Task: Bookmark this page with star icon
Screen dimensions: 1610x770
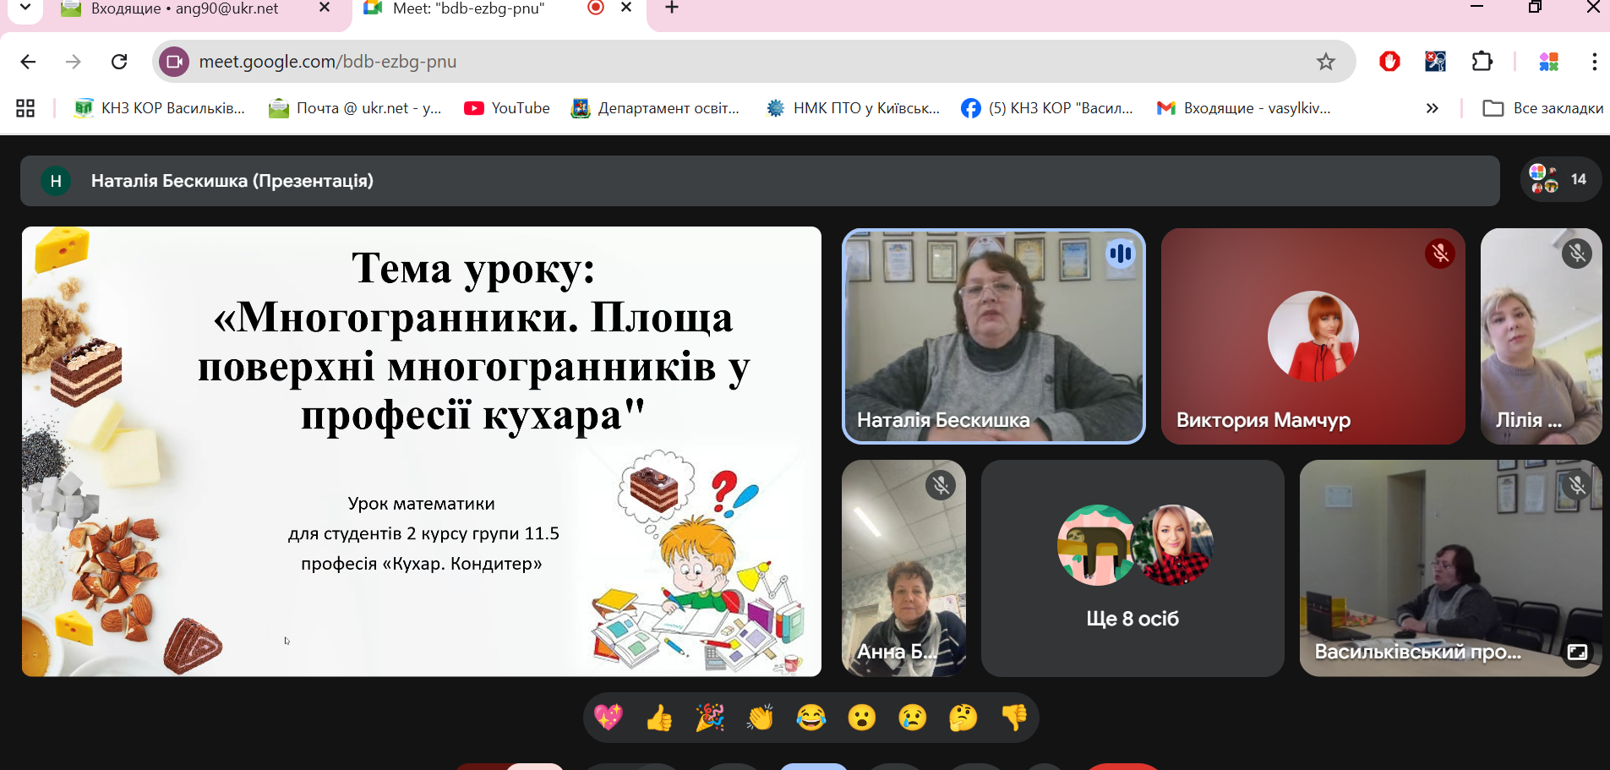Action: tap(1325, 62)
